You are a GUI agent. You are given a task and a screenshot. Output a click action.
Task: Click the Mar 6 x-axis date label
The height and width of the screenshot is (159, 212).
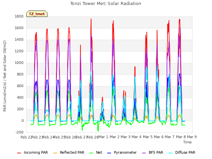coord(159,137)
